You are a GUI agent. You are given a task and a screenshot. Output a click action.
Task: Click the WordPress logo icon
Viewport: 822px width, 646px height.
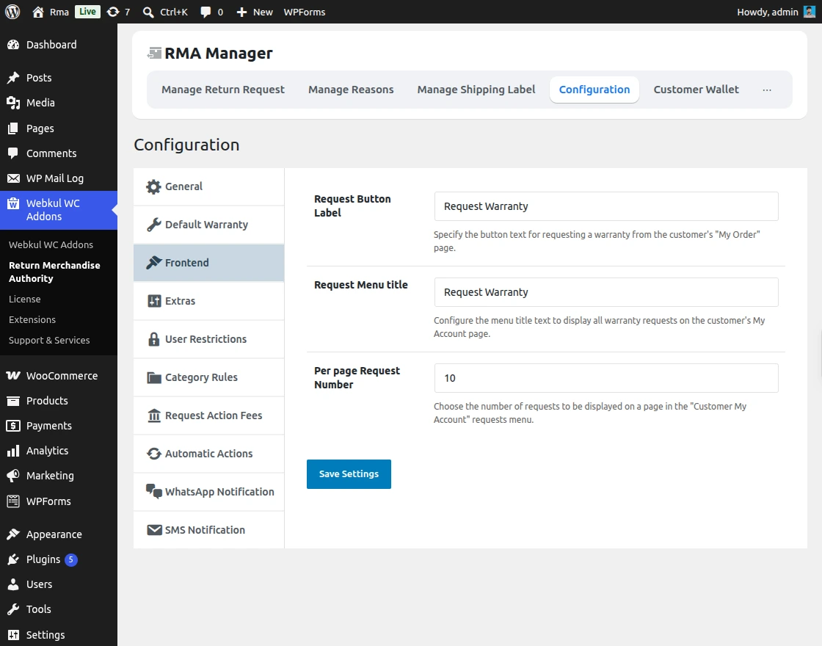12,12
